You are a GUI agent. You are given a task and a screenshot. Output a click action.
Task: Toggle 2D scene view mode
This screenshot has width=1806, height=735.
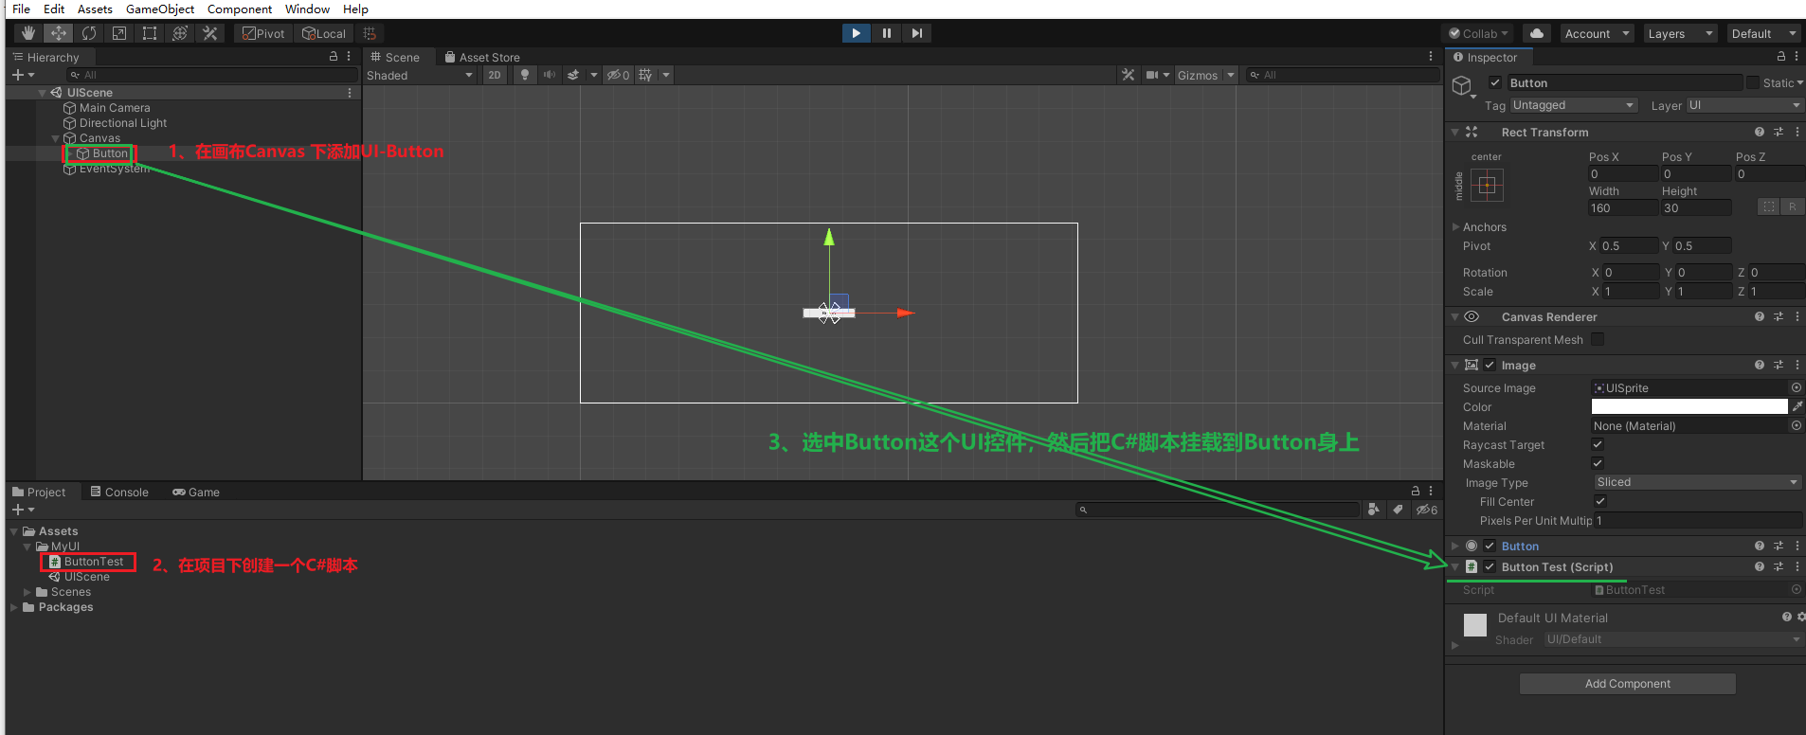pyautogui.click(x=495, y=75)
